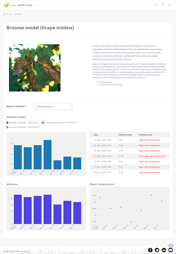Click the red High risk legend swatch
The width and height of the screenshot is (176, 254).
[x=7, y=123]
